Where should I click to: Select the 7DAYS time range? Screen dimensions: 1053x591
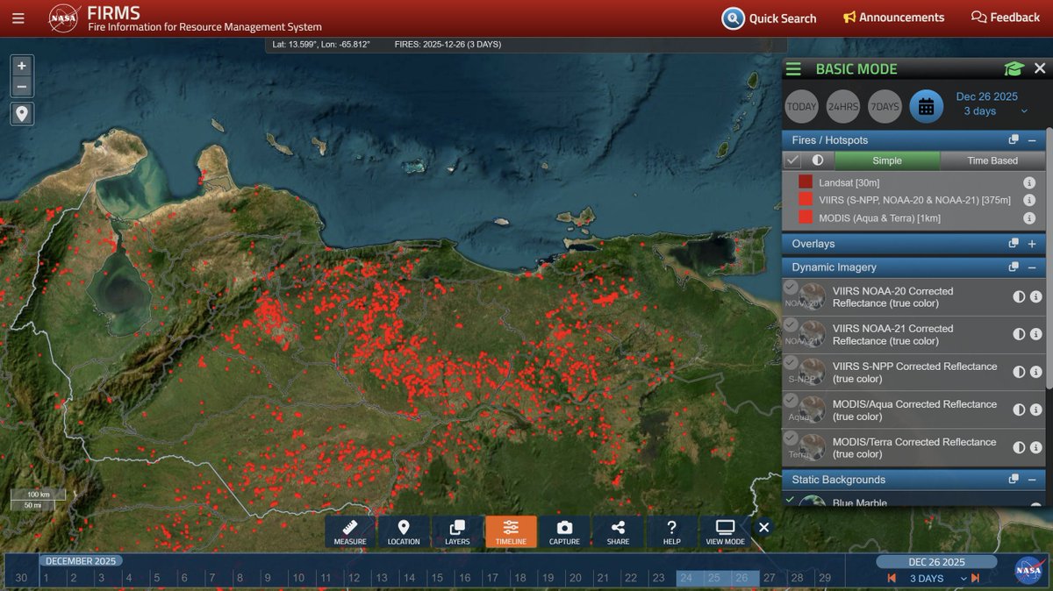pos(885,107)
